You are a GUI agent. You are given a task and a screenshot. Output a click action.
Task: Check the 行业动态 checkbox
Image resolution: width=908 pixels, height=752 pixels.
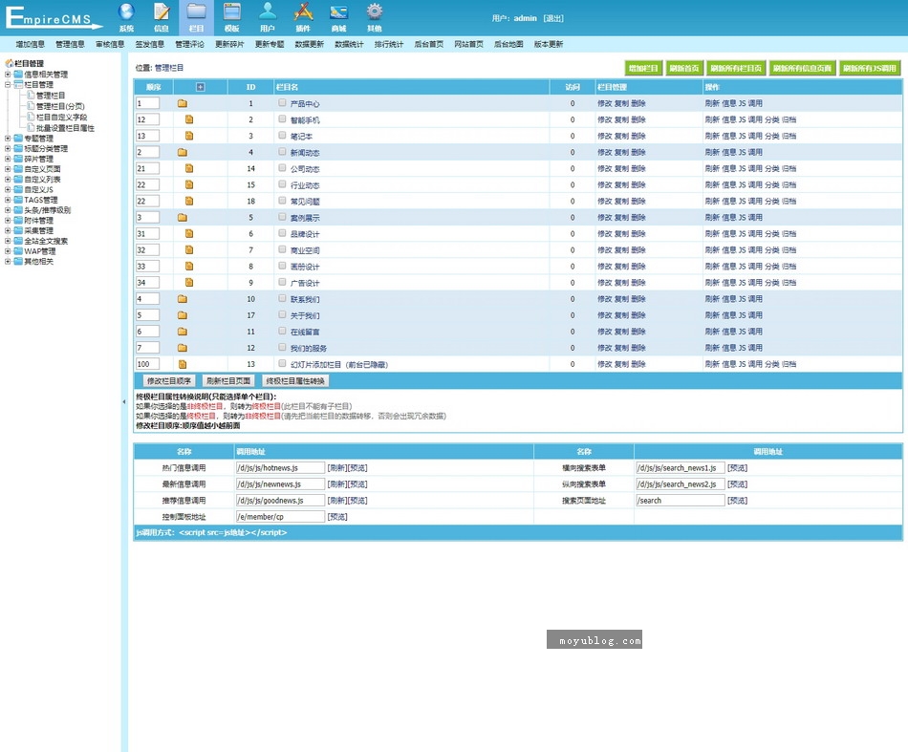[282, 184]
